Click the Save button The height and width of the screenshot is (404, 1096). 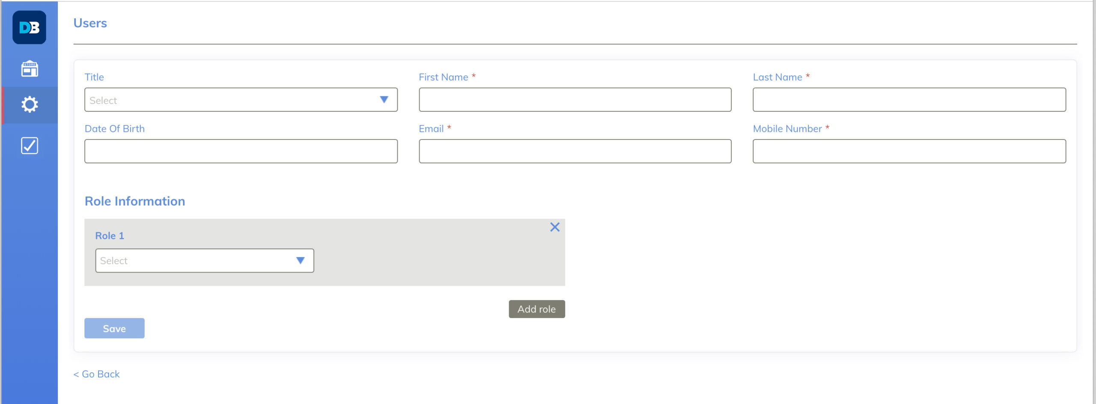click(x=114, y=328)
